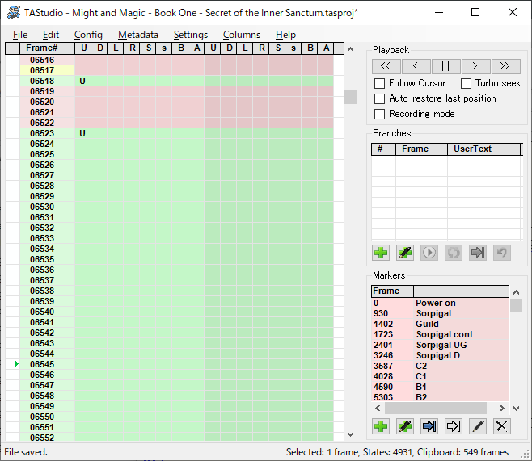
Task: Select the 'Sorpigal cont' marker
Action: [x=441, y=334]
